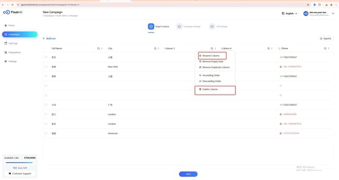Click the Column 3 three-dot menu icon
Image resolution: width=339 pixels, height=180 pixels.
coord(215,48)
